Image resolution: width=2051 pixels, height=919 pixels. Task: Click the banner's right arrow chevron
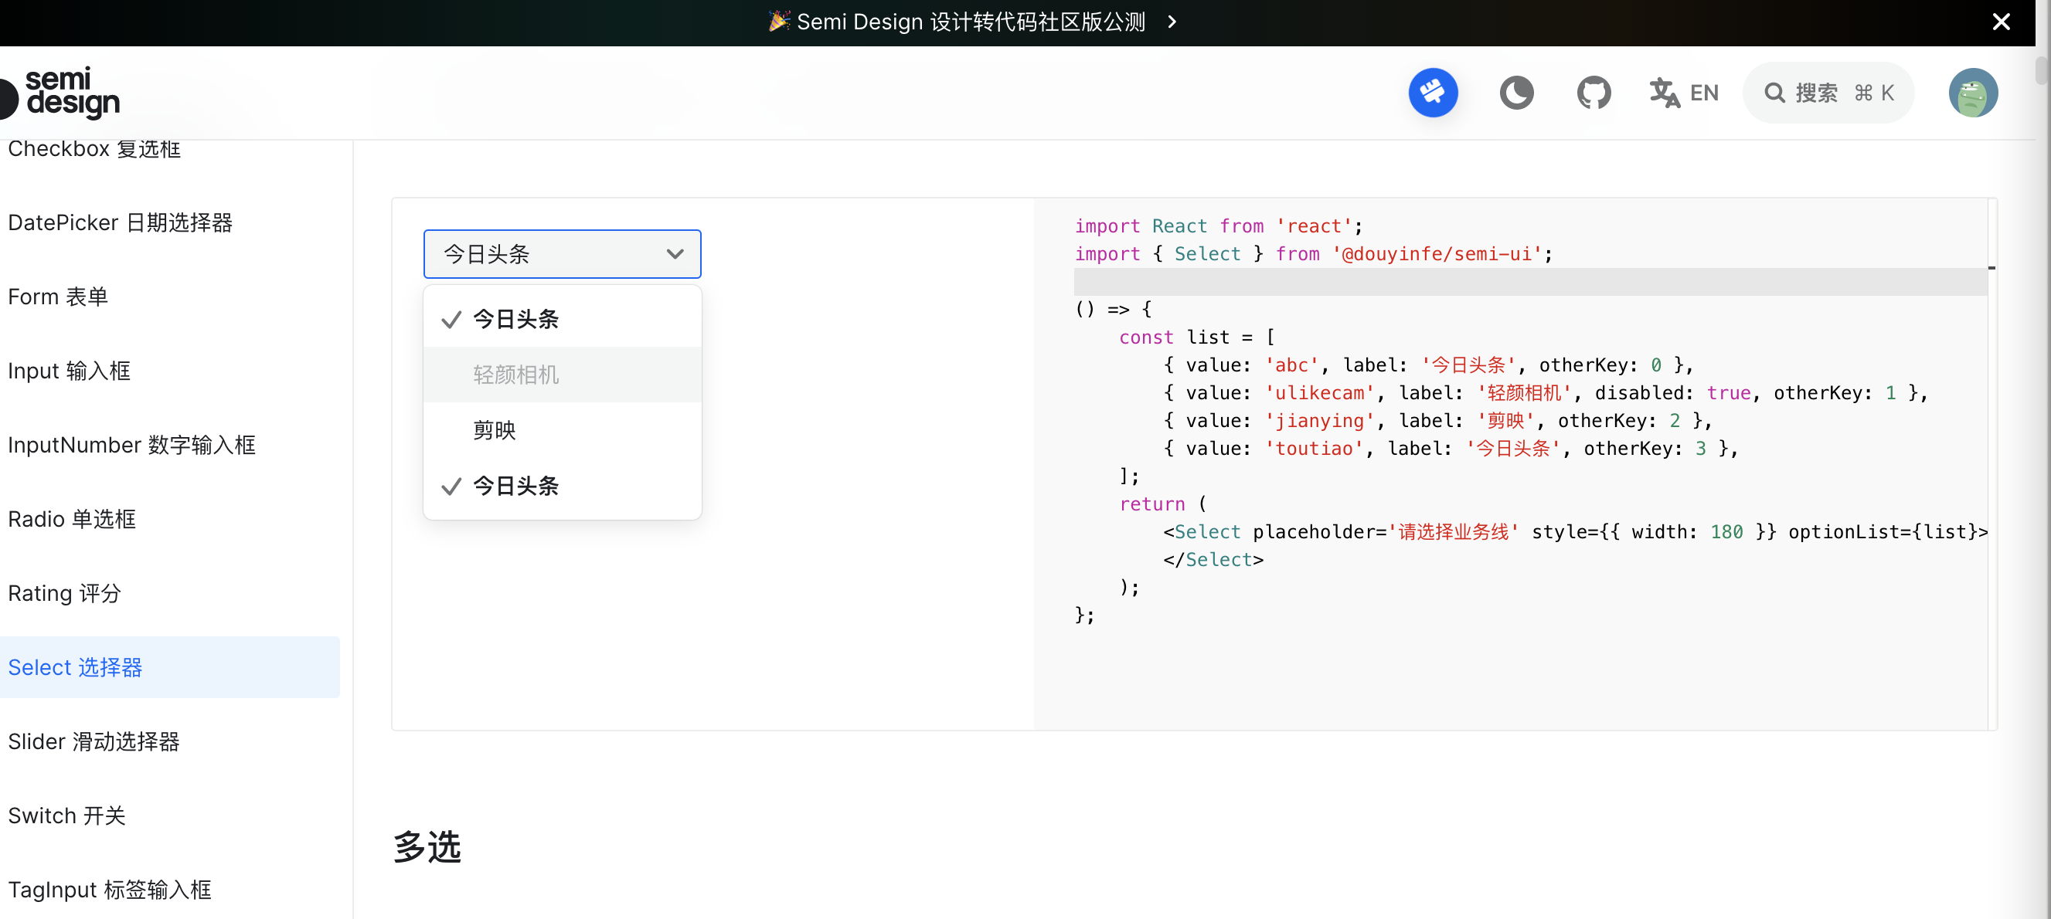pos(1172,22)
